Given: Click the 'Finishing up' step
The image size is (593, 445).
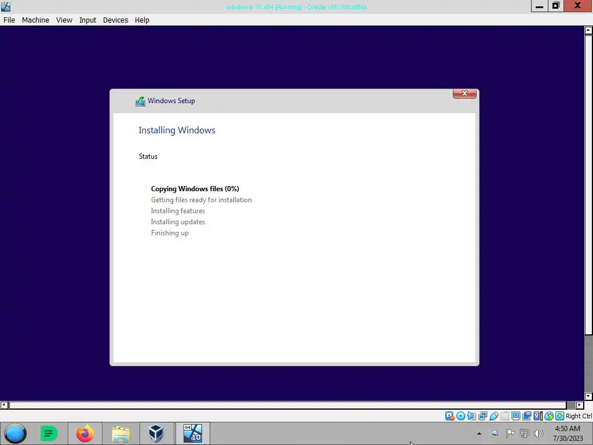Looking at the screenshot, I should [x=170, y=233].
